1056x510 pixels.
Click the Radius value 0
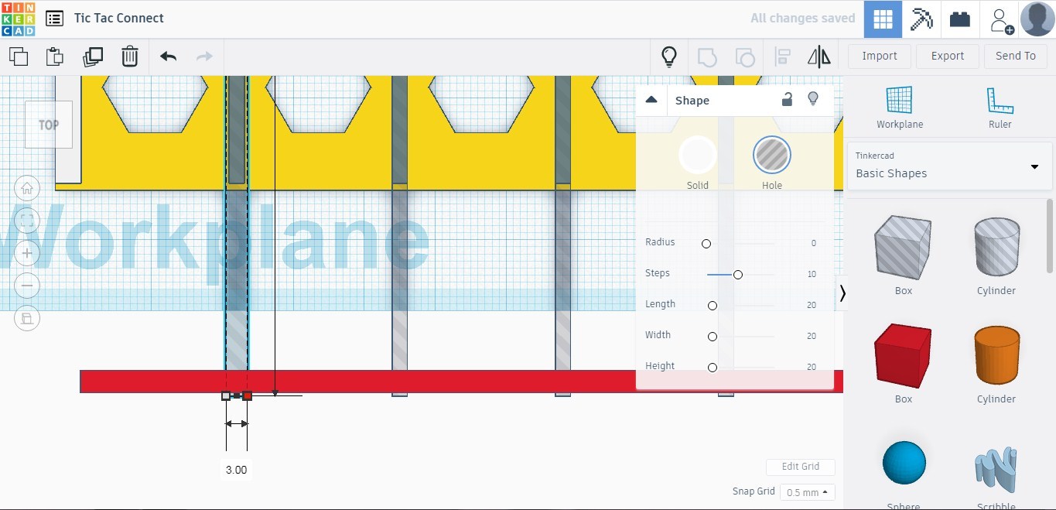click(x=814, y=243)
